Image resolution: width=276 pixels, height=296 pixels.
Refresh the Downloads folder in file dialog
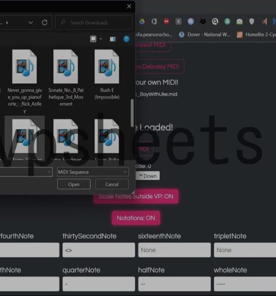click(45, 23)
